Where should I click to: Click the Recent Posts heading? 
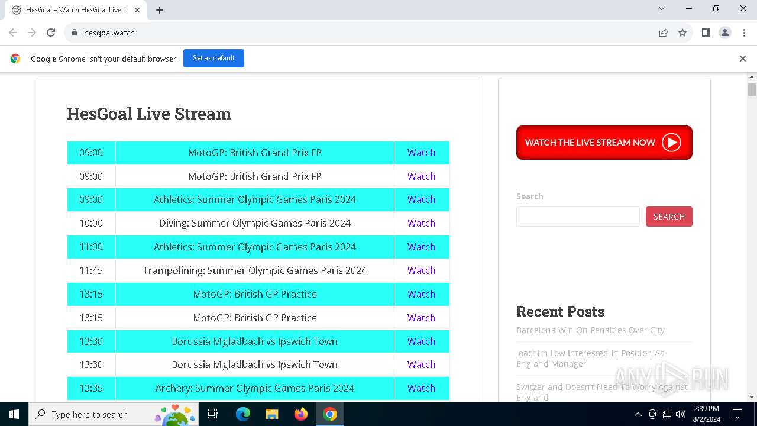560,312
